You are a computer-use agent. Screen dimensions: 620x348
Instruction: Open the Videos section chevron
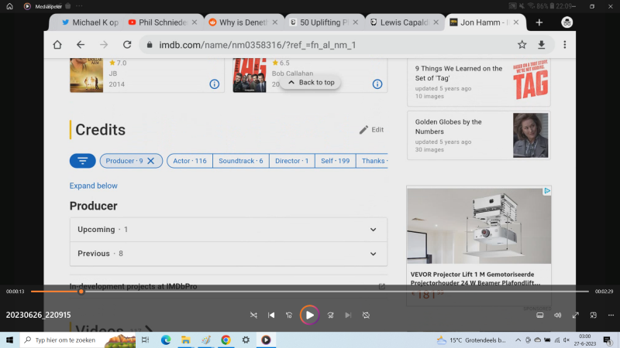(x=149, y=329)
